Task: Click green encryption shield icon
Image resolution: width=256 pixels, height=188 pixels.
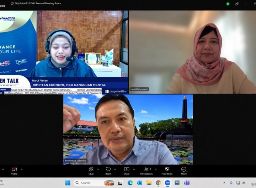Action: coord(228,4)
